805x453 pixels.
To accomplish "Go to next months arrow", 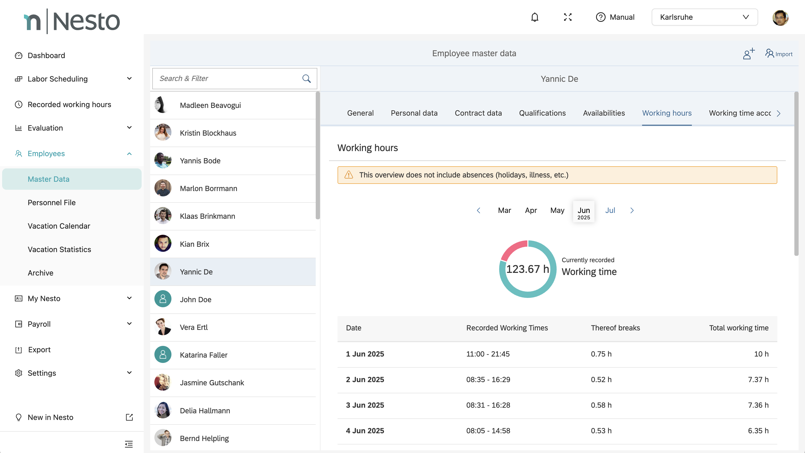I will pos(632,211).
